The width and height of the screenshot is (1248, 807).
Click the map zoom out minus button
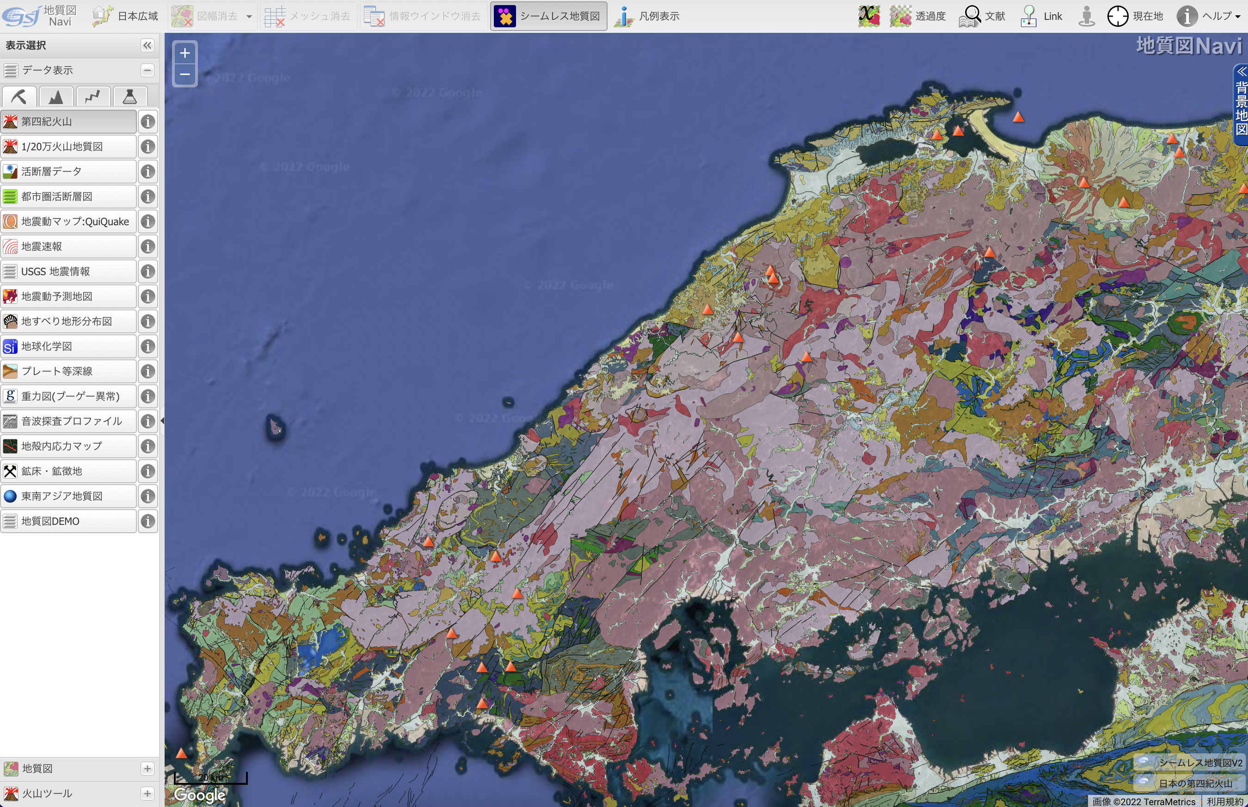pos(185,74)
